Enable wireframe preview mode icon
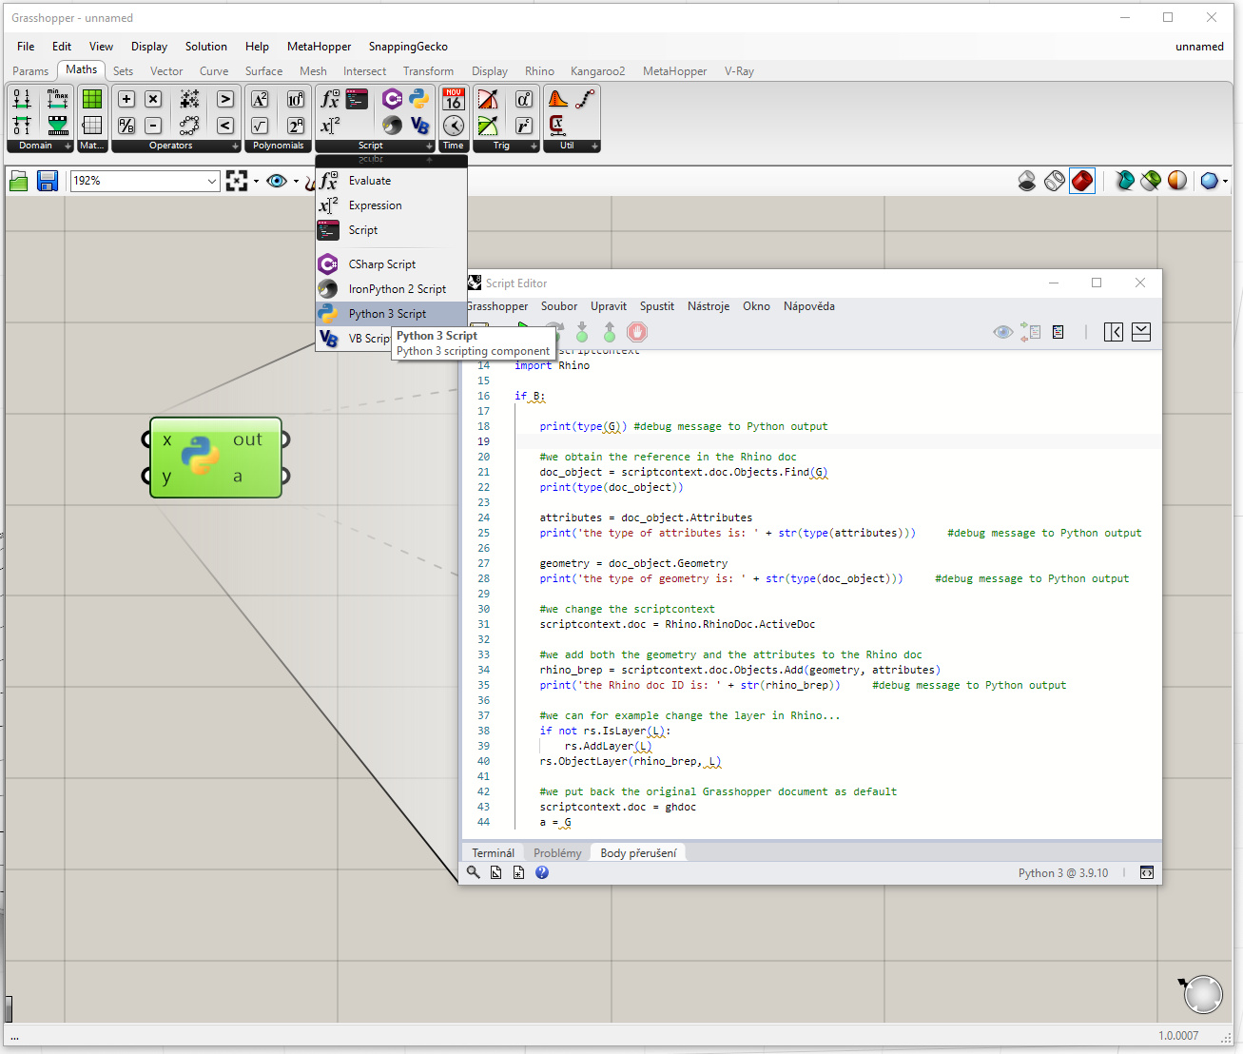The height and width of the screenshot is (1054, 1243). [x=1055, y=181]
